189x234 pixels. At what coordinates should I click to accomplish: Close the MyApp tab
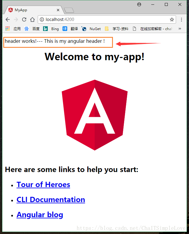point(58,10)
